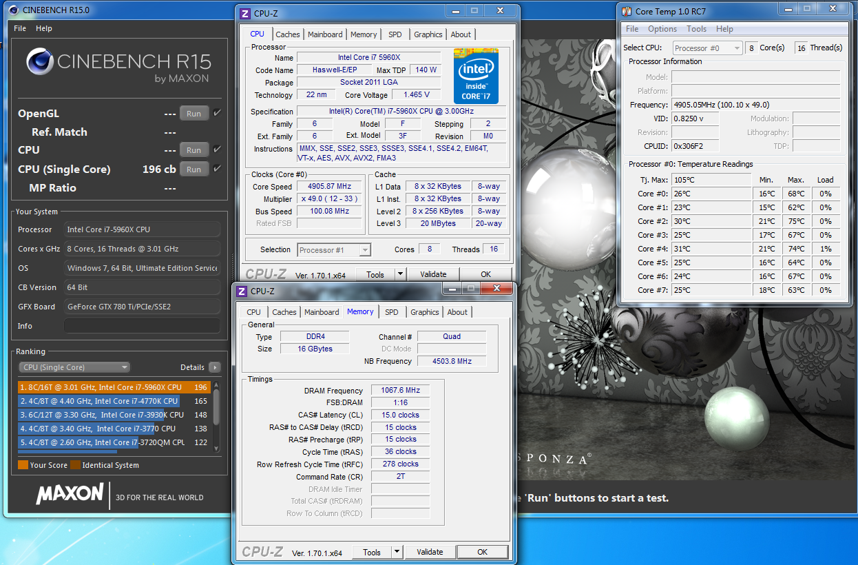The image size is (858, 565).
Task: Select SPD tab in lower CPU-Z window
Action: coord(392,312)
